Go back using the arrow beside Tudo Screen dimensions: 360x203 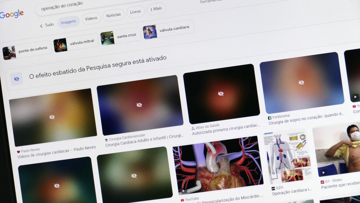click(41, 26)
